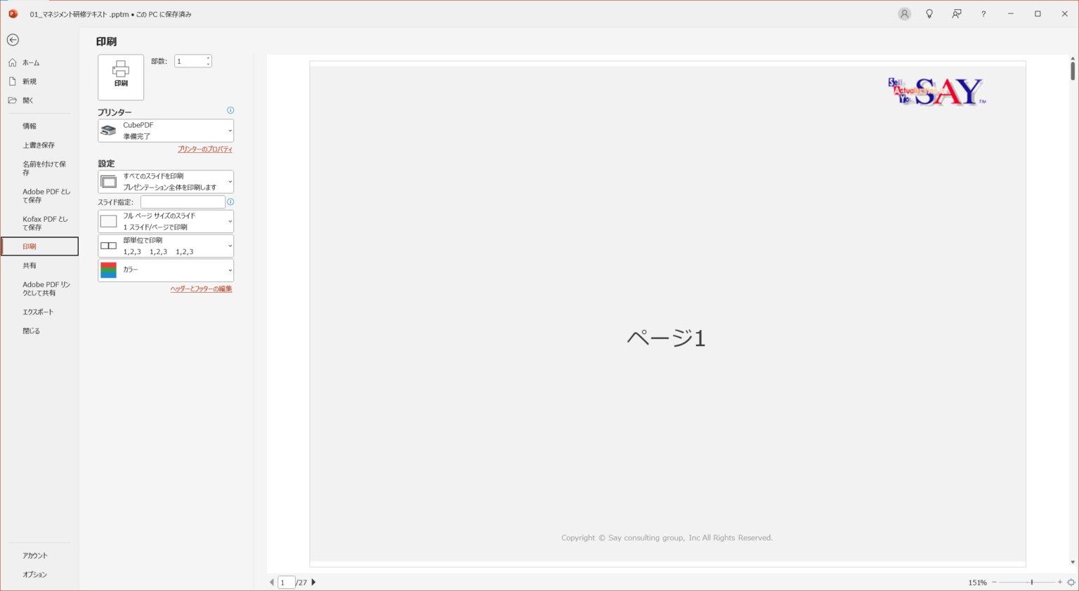Click the account profile icon in title bar
Image resolution: width=1079 pixels, height=591 pixels.
coord(904,14)
